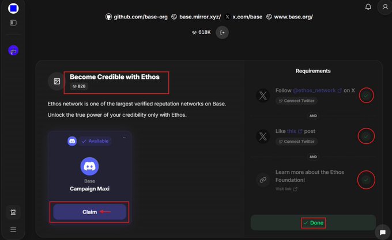Image resolution: width=392 pixels, height=240 pixels.
Task: Click the Campaign Maxi role name
Action: tap(89, 189)
